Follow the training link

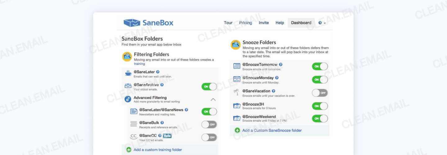139,64
